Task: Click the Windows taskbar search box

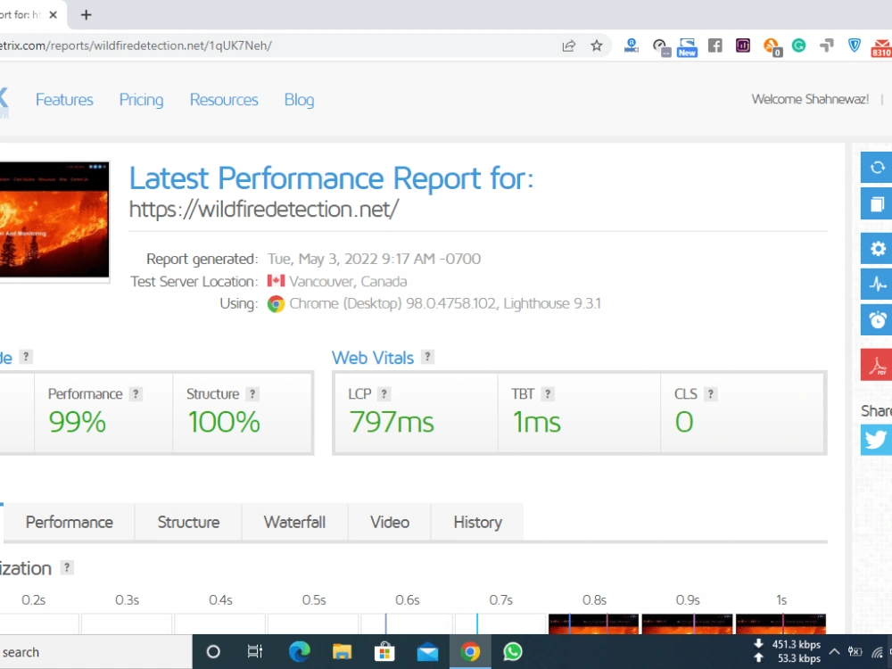Action: click(95, 652)
